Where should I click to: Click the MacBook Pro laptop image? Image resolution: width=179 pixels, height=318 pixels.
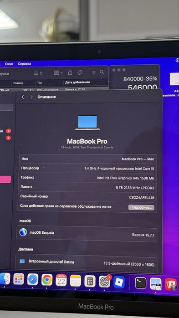pos(87,123)
